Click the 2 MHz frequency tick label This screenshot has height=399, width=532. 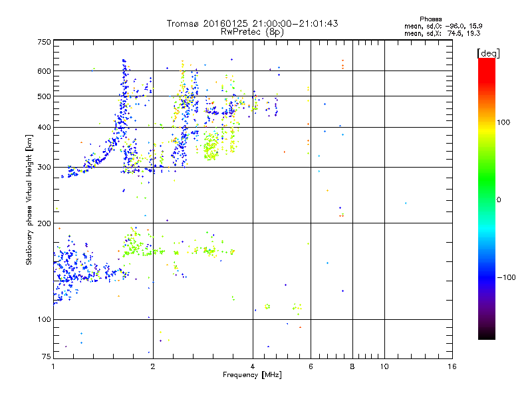click(153, 366)
